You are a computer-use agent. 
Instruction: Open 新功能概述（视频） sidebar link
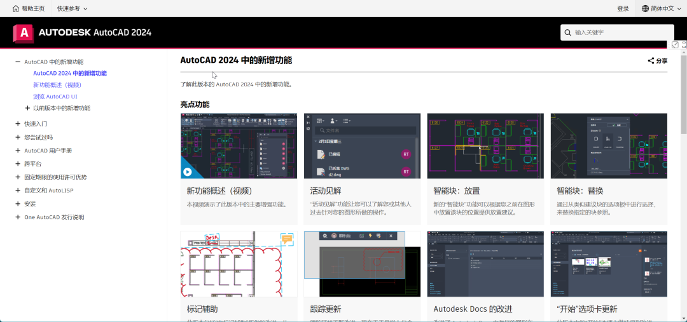point(57,85)
